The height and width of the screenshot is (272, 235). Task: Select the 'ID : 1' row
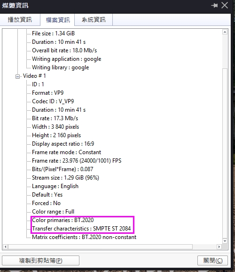click(x=38, y=84)
